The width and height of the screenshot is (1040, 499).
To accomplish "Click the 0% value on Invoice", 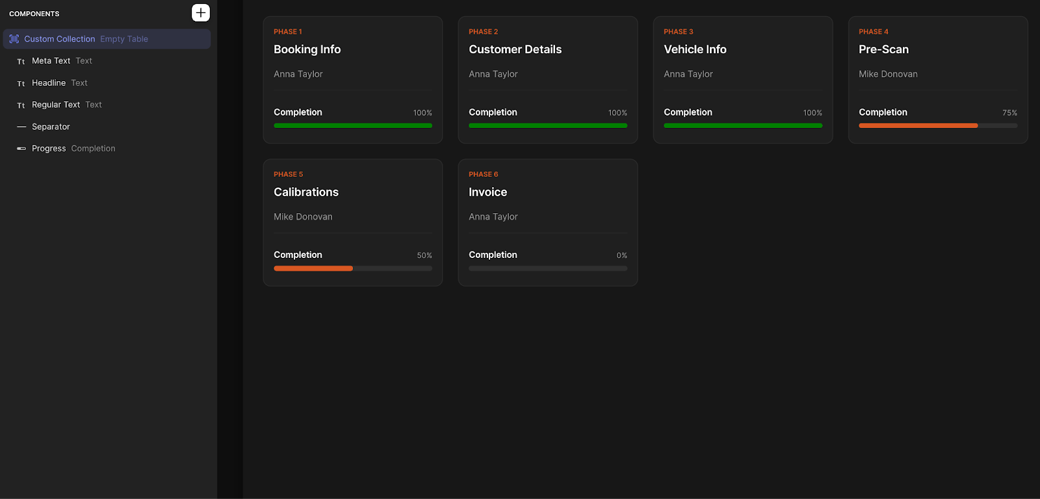I will click(x=622, y=256).
